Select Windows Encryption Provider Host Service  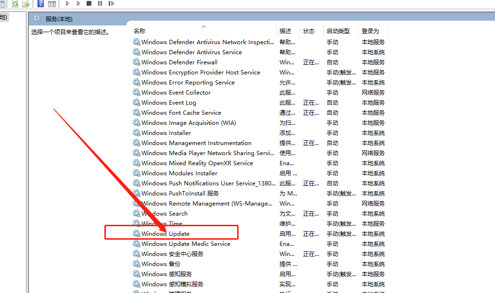pyautogui.click(x=201, y=73)
